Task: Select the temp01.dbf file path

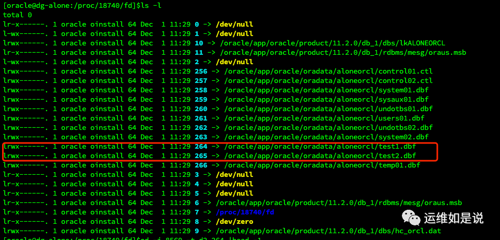Action: pyautogui.click(x=322, y=165)
